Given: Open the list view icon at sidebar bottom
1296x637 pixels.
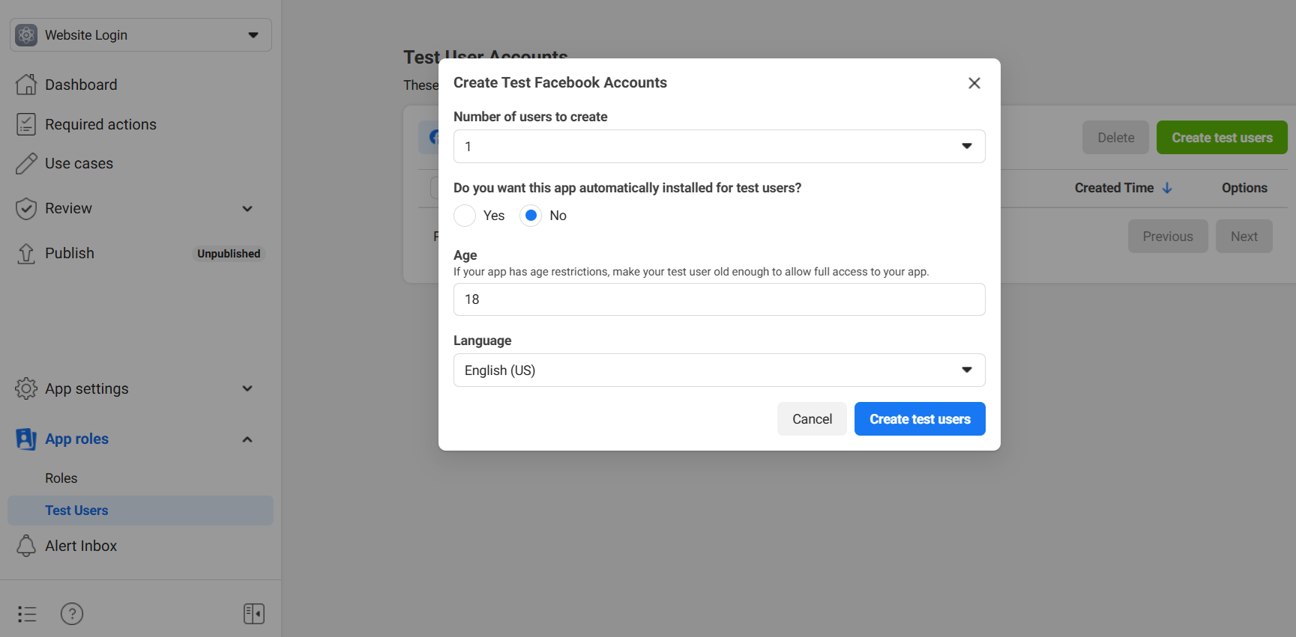Looking at the screenshot, I should 27,615.
